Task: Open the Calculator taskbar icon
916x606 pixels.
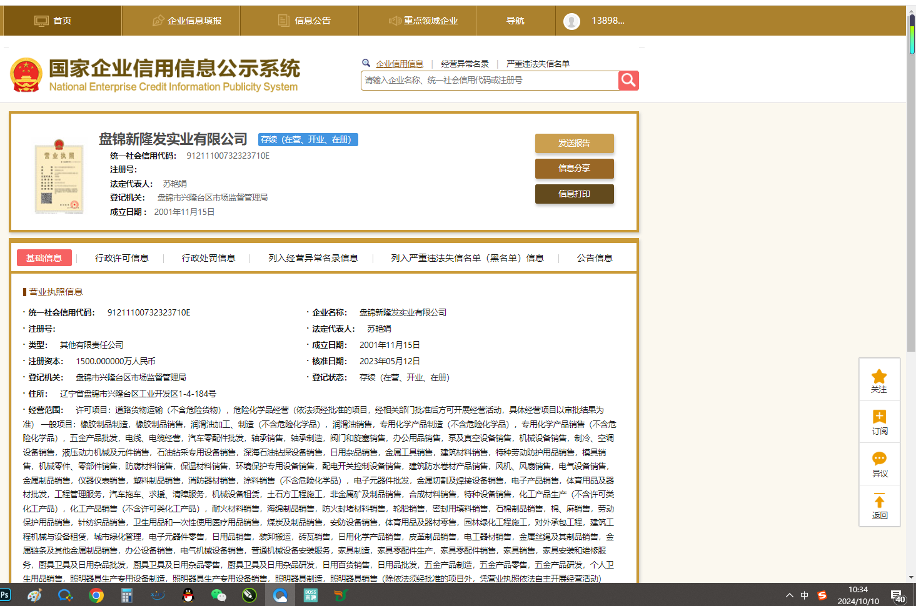Action: coord(127,595)
